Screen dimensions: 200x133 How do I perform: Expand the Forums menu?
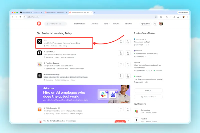(x=117, y=24)
